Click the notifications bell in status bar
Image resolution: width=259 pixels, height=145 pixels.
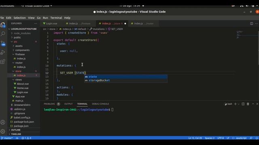[x=257, y=138]
